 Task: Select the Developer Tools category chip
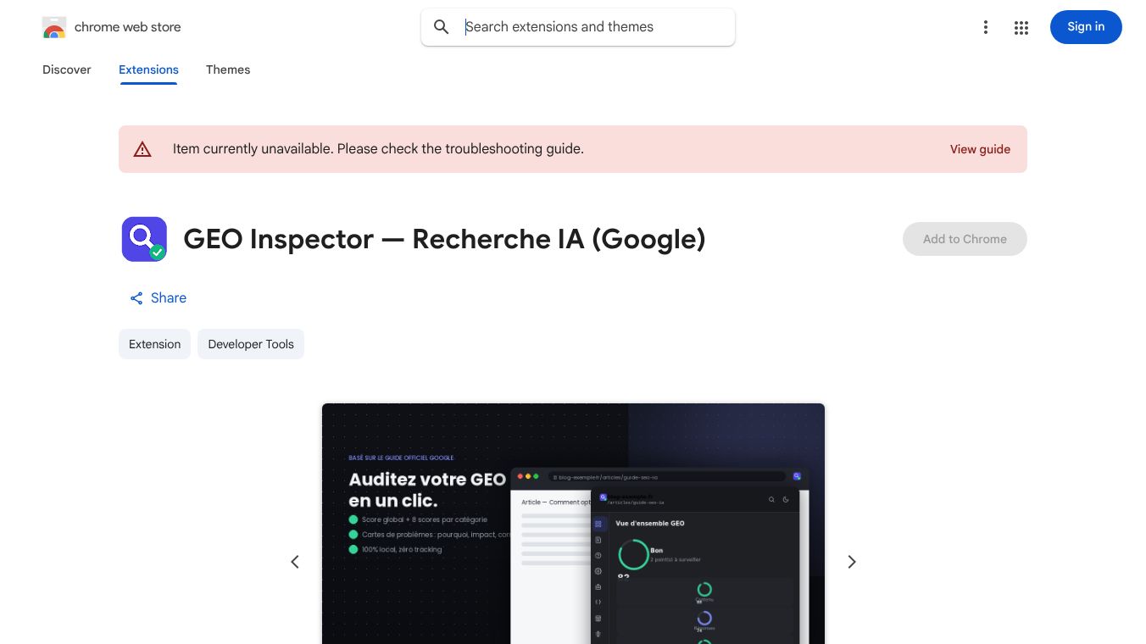click(x=251, y=344)
